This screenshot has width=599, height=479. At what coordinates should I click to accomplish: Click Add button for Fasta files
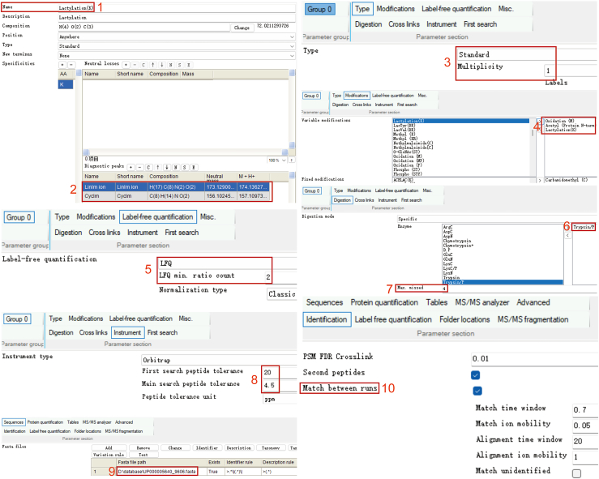coord(109,447)
